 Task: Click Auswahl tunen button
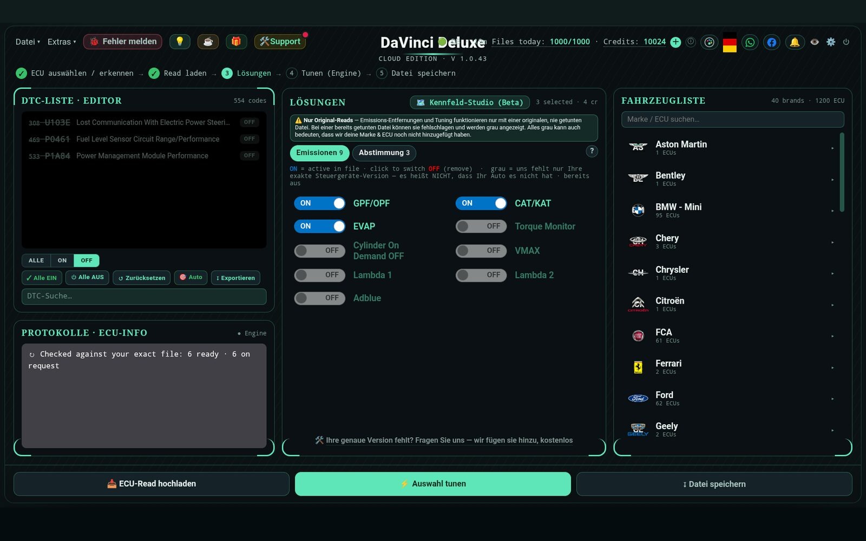433,484
